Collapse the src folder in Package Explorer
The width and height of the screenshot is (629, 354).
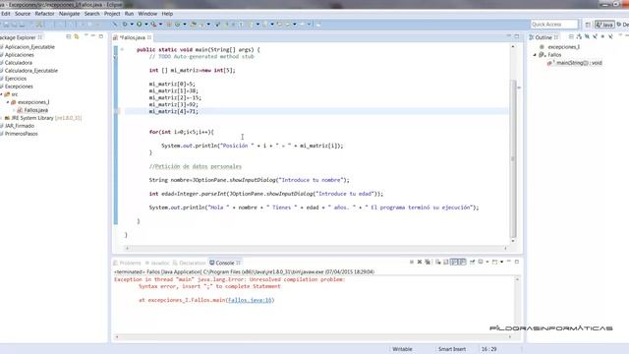tap(1, 94)
